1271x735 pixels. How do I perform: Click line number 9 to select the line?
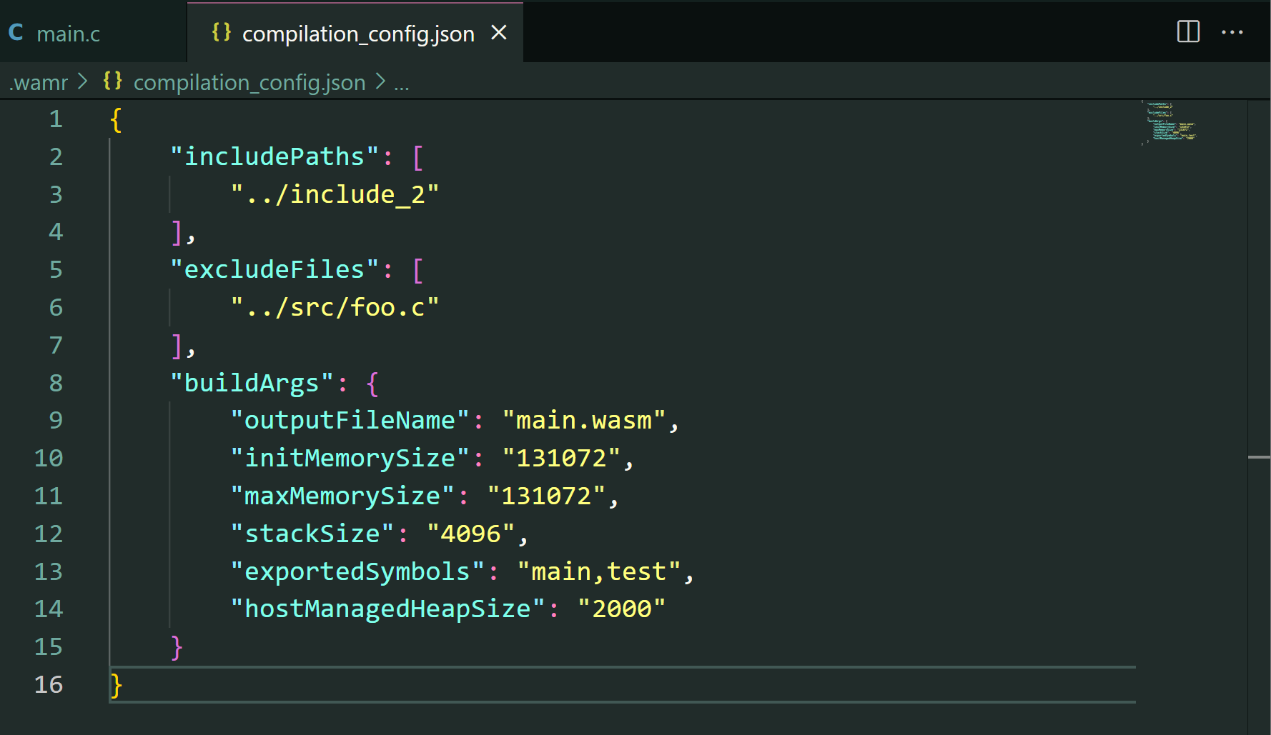(56, 420)
